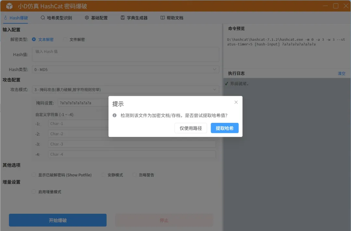Click the checkmark icon in execution log

[x=227, y=84]
